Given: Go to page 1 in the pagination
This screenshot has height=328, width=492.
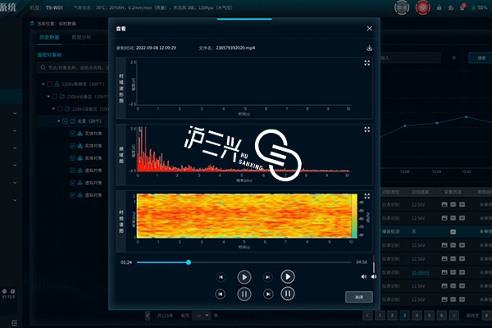Looking at the screenshot, I should [x=380, y=316].
